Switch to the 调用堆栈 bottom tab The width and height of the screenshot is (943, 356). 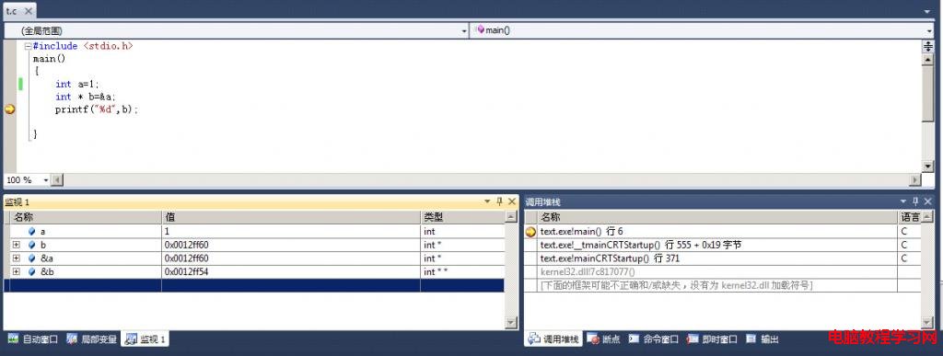point(553,339)
